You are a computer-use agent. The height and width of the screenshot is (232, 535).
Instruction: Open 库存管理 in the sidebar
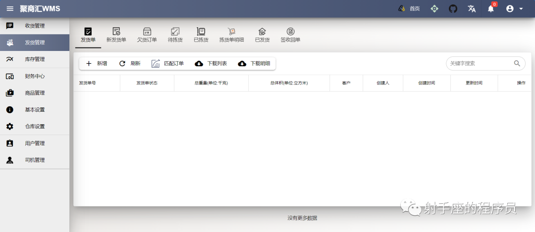point(35,59)
